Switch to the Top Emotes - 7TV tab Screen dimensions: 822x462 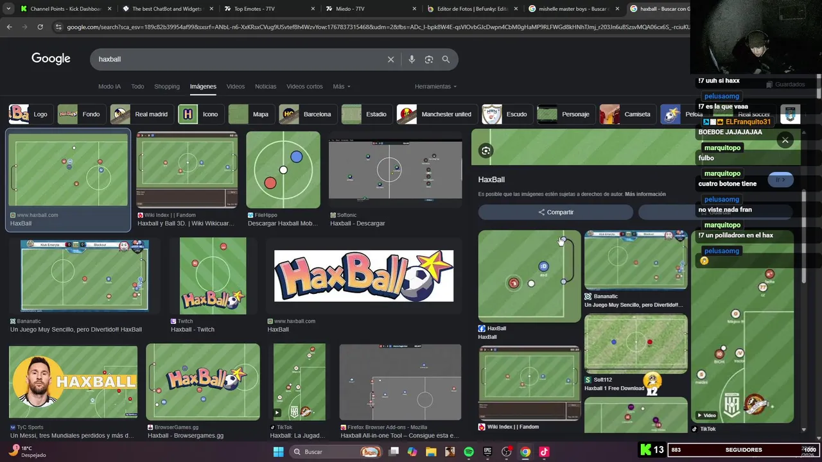pyautogui.click(x=263, y=9)
